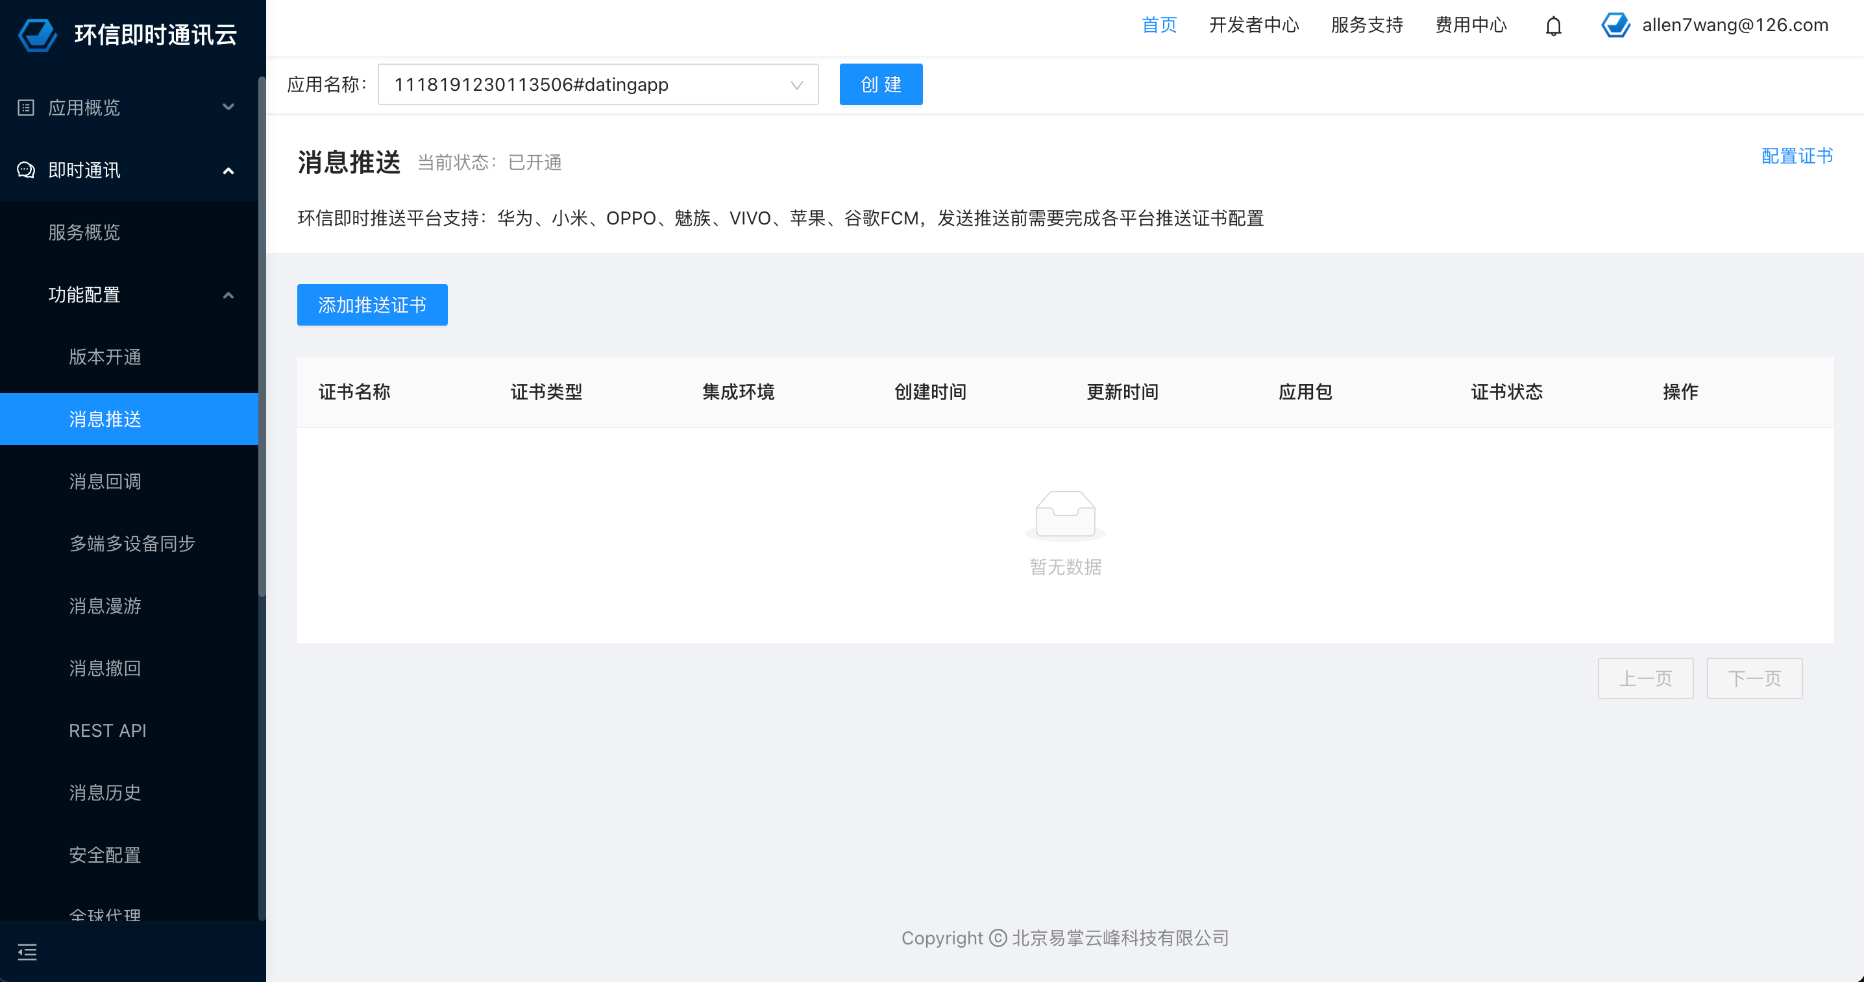The height and width of the screenshot is (982, 1864).
Task: Open the notification bell
Action: (x=1553, y=26)
